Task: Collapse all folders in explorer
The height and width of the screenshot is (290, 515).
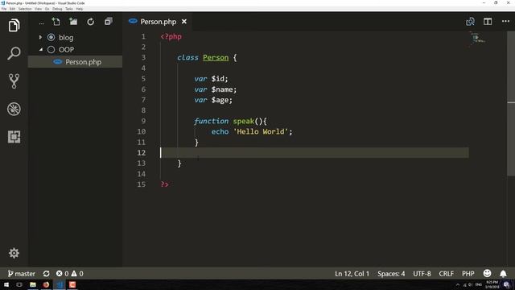Action: [109, 22]
